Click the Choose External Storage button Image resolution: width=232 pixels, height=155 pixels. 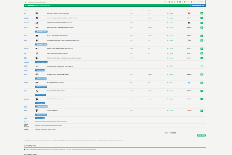click(x=41, y=106)
